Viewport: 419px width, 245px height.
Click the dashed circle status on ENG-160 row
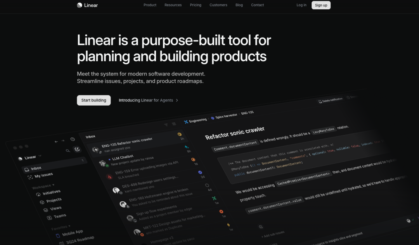click(x=207, y=185)
